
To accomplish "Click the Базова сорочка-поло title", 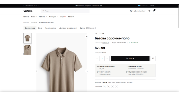I will tap(112, 38).
